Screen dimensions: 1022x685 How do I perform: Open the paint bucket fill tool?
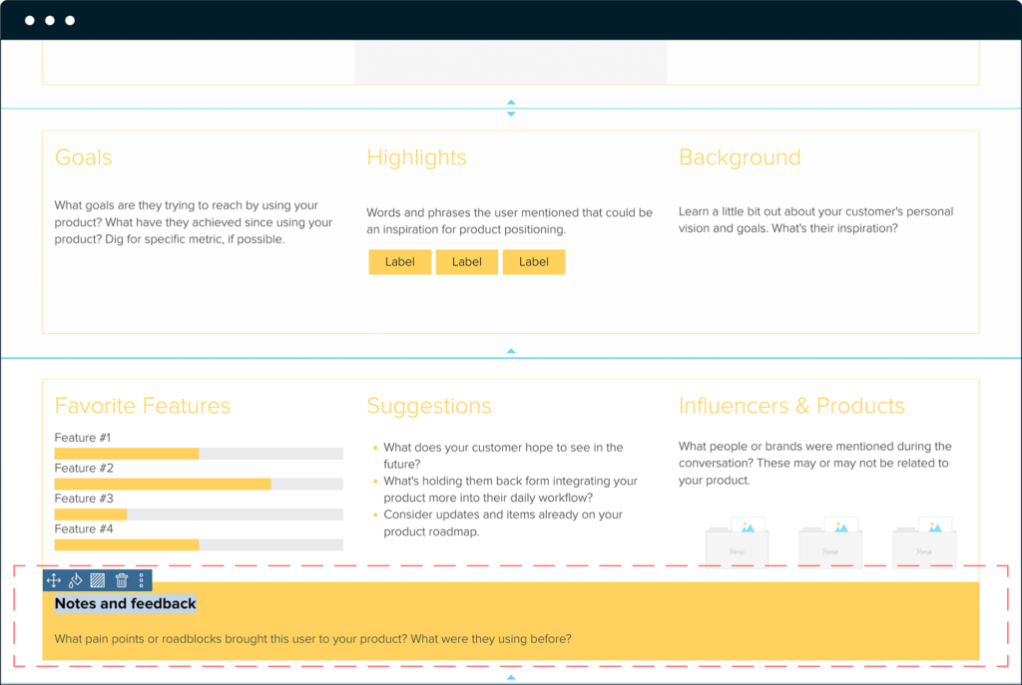76,579
